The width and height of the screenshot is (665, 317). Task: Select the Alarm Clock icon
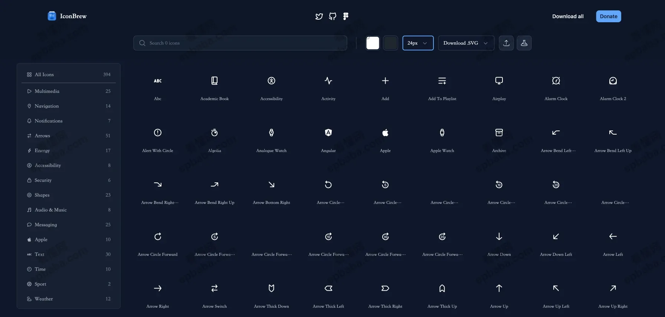(x=556, y=81)
